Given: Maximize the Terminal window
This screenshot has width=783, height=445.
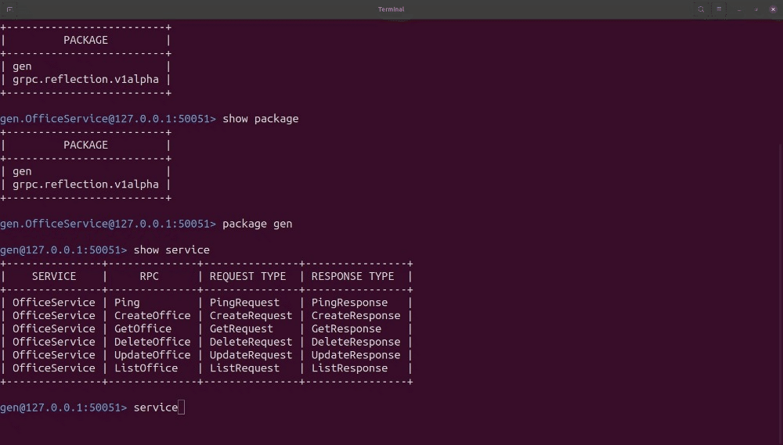Looking at the screenshot, I should coord(756,9).
